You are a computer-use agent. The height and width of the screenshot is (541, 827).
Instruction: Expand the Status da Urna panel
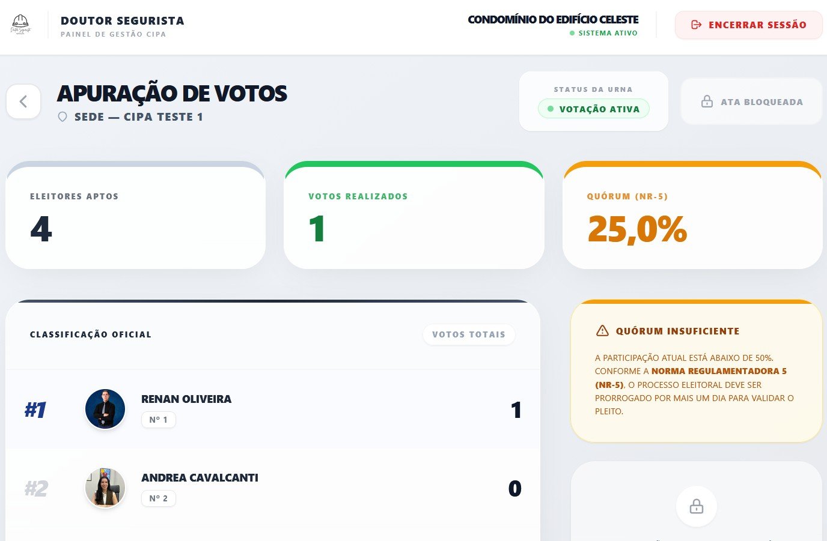(x=594, y=101)
